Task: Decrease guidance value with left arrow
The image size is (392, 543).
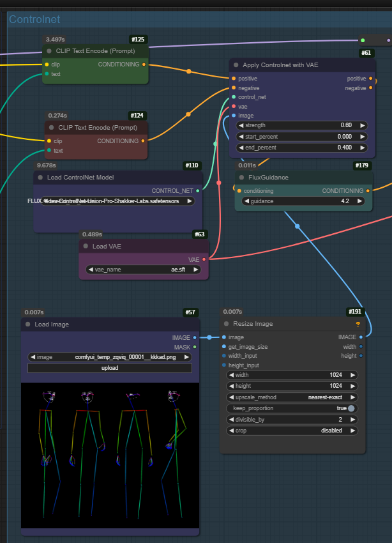Action: [246, 201]
